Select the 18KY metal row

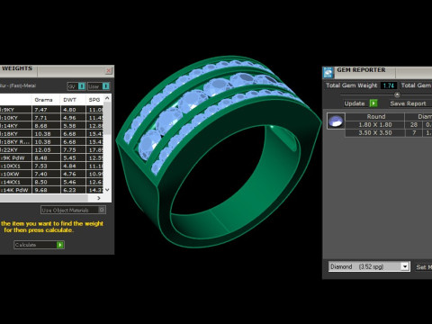pyautogui.click(x=51, y=134)
